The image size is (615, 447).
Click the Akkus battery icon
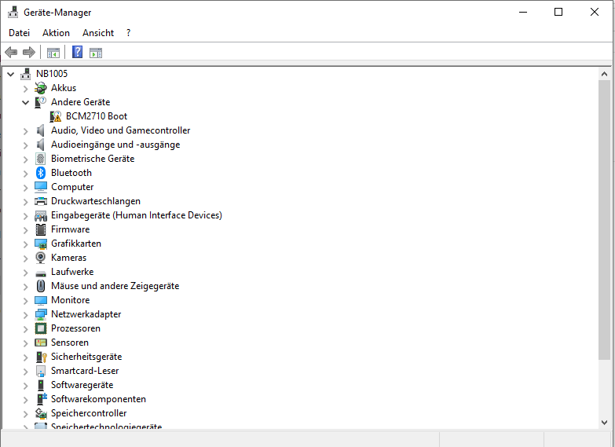pos(40,88)
